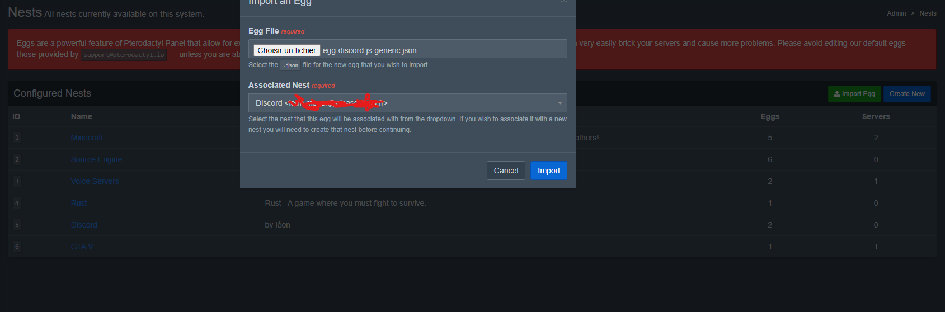Open the Voice Servers nest link
The height and width of the screenshot is (312, 945).
(95, 181)
